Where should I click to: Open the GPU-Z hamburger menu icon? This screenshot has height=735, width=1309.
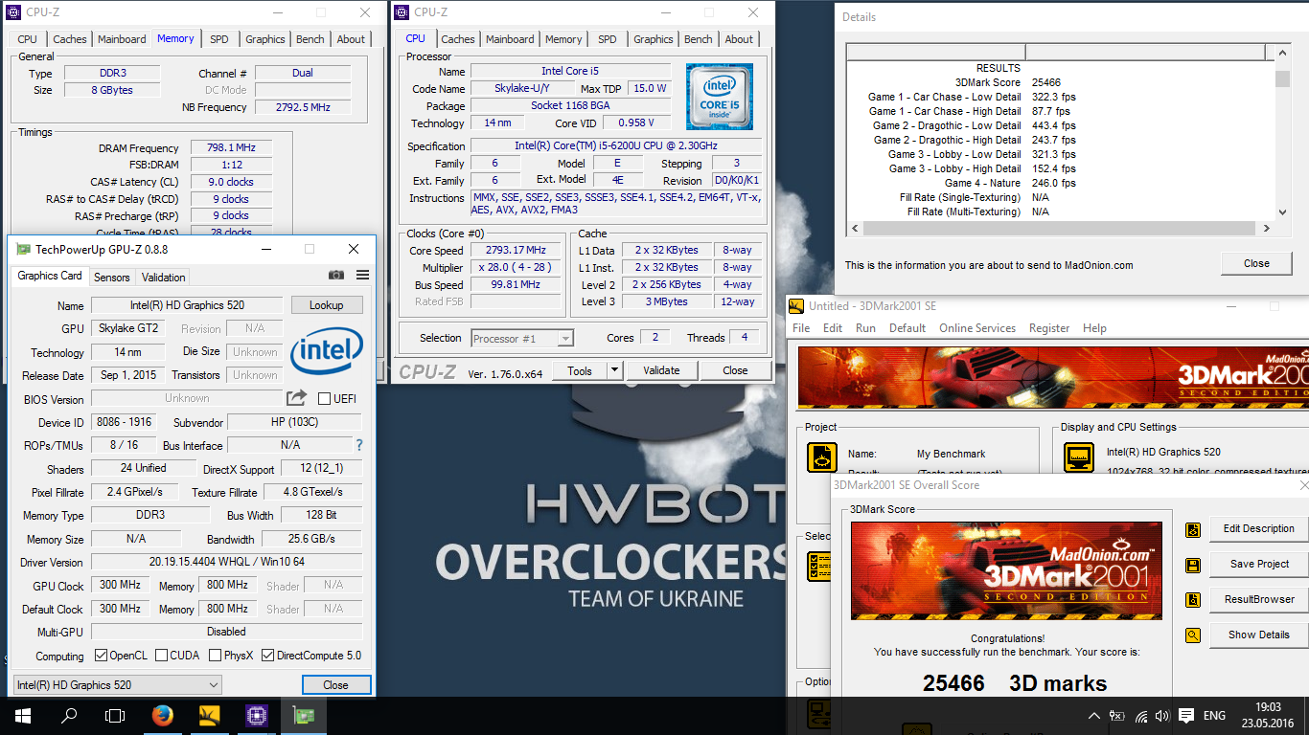pos(362,276)
